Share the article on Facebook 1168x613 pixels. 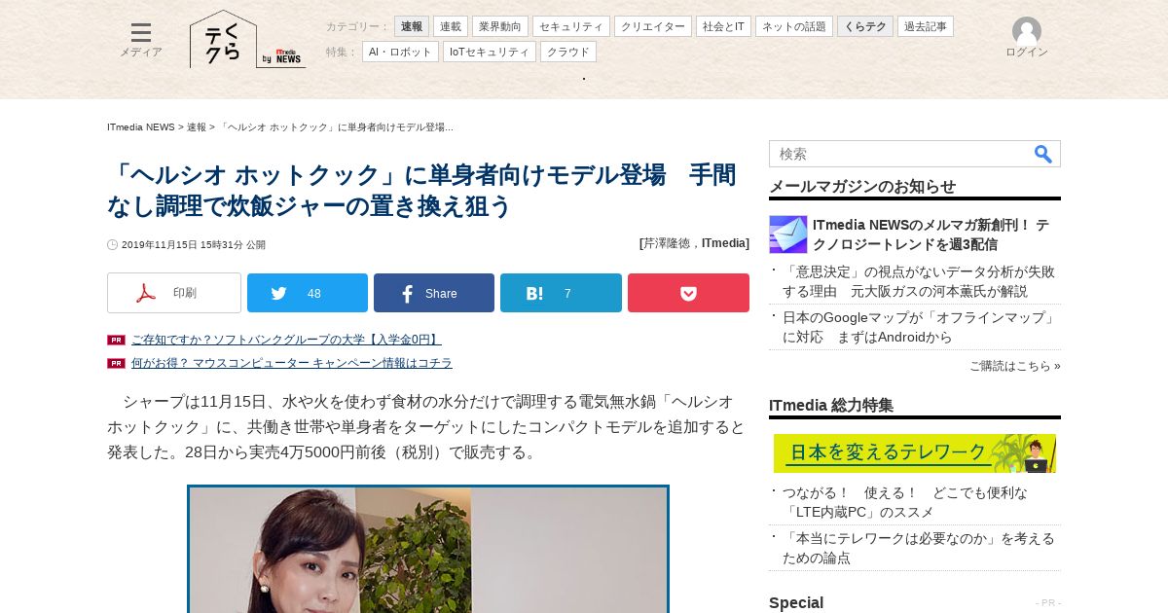[x=434, y=293]
